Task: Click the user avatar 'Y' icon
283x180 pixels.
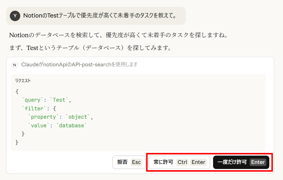Action: tap(15, 16)
